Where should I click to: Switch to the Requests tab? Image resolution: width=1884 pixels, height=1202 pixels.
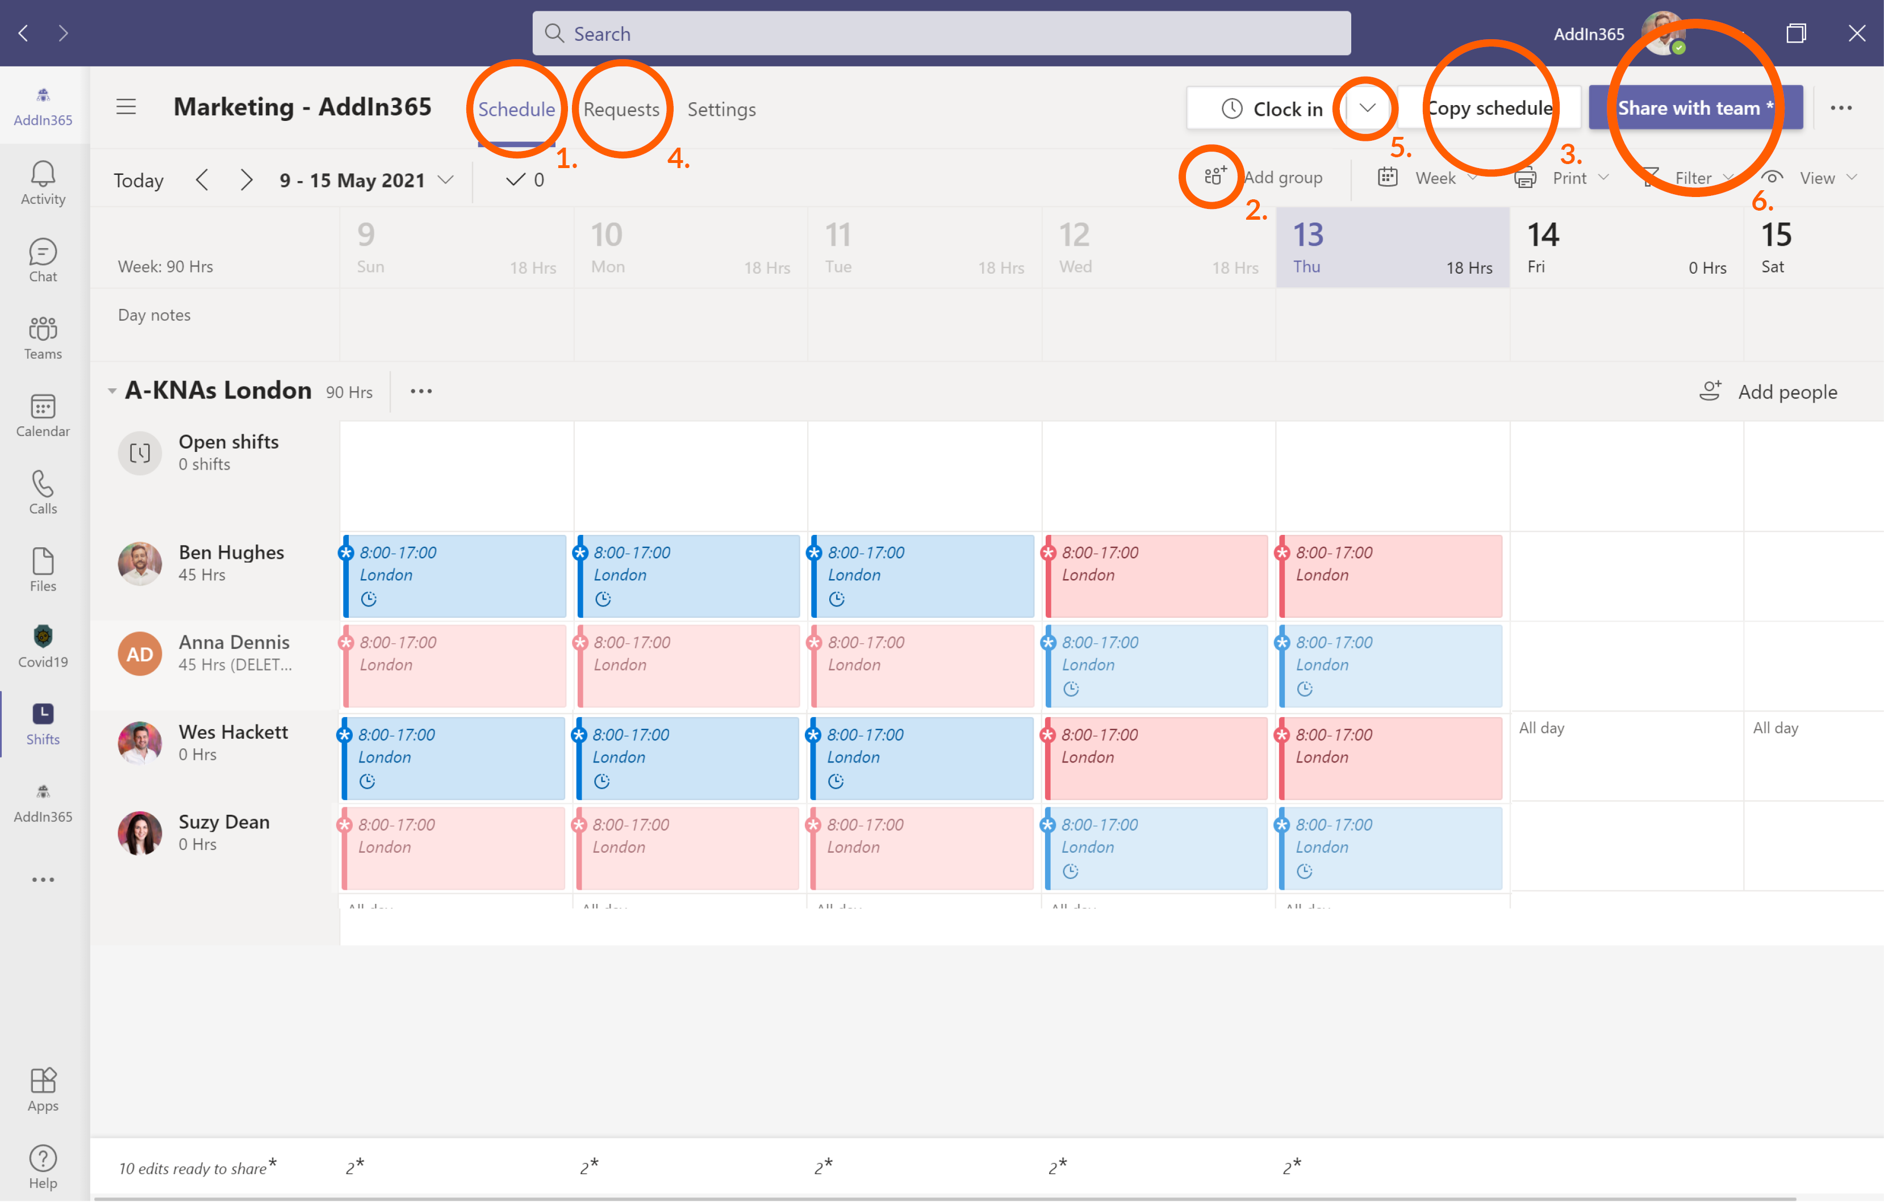(621, 108)
